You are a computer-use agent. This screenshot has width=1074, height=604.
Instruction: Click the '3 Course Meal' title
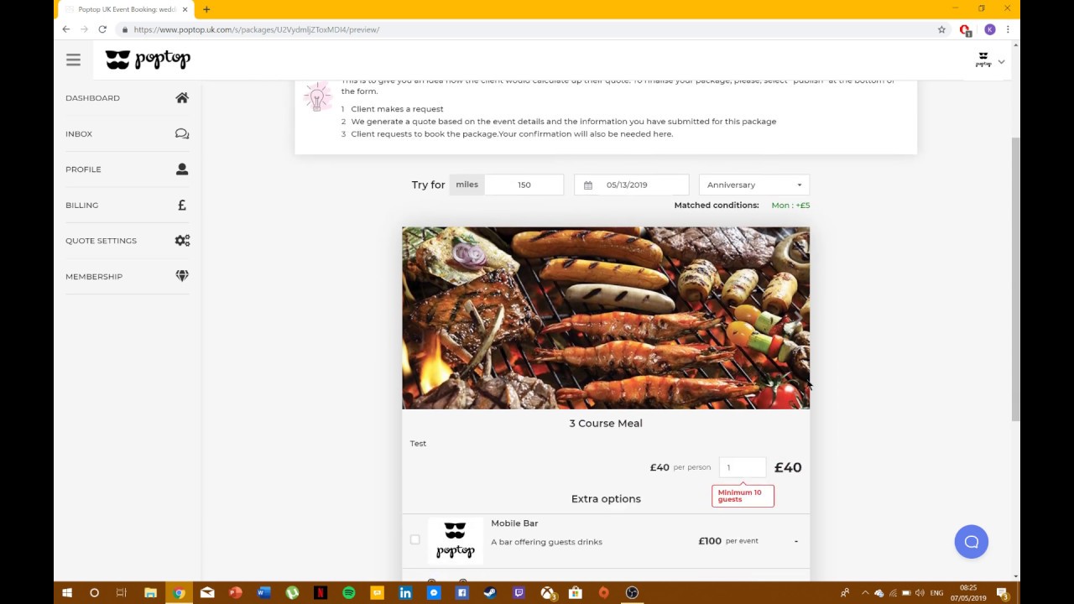pos(606,424)
